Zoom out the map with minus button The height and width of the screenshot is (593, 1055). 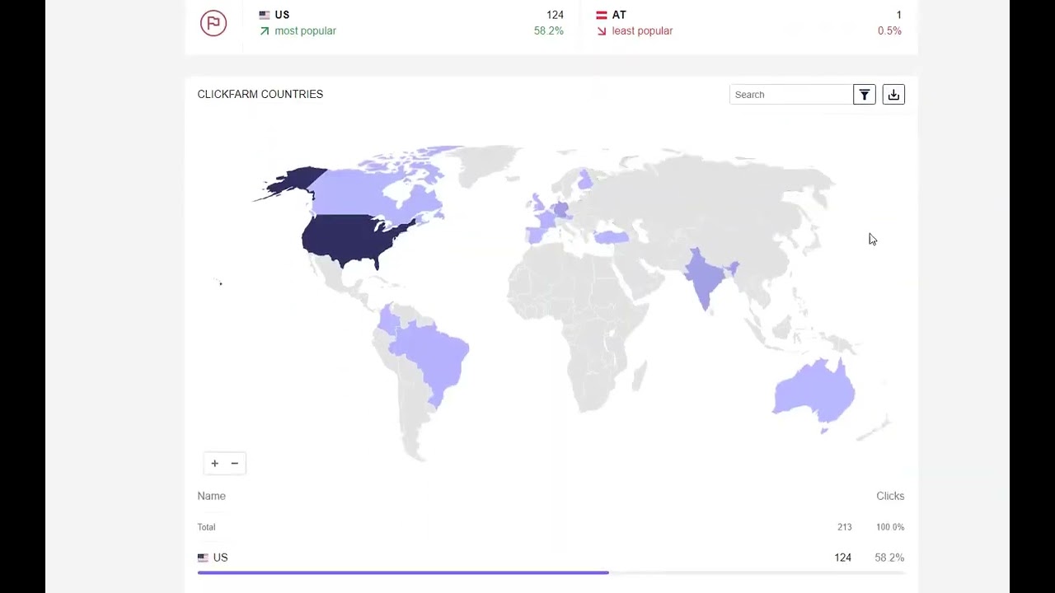[x=235, y=463]
